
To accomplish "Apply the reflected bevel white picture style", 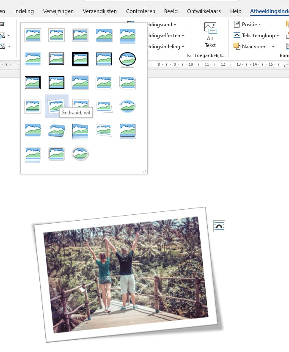I will (x=33, y=155).
